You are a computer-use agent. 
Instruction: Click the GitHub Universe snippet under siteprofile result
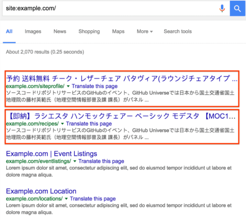click(120, 96)
